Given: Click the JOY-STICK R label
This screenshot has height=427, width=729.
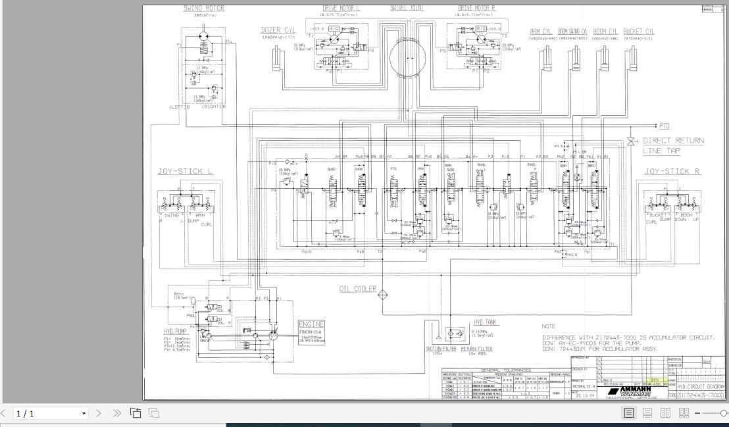Looking at the screenshot, I should point(672,171).
